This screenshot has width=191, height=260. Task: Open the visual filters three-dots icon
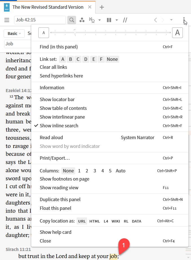pyautogui.click(x=82, y=20)
